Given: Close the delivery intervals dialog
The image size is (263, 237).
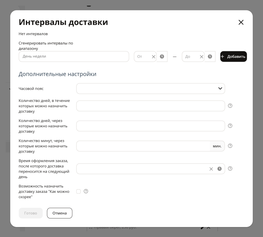Looking at the screenshot, I should click(241, 22).
